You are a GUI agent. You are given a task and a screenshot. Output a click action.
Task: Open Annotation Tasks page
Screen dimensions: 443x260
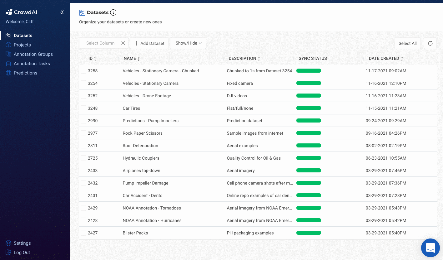point(32,64)
